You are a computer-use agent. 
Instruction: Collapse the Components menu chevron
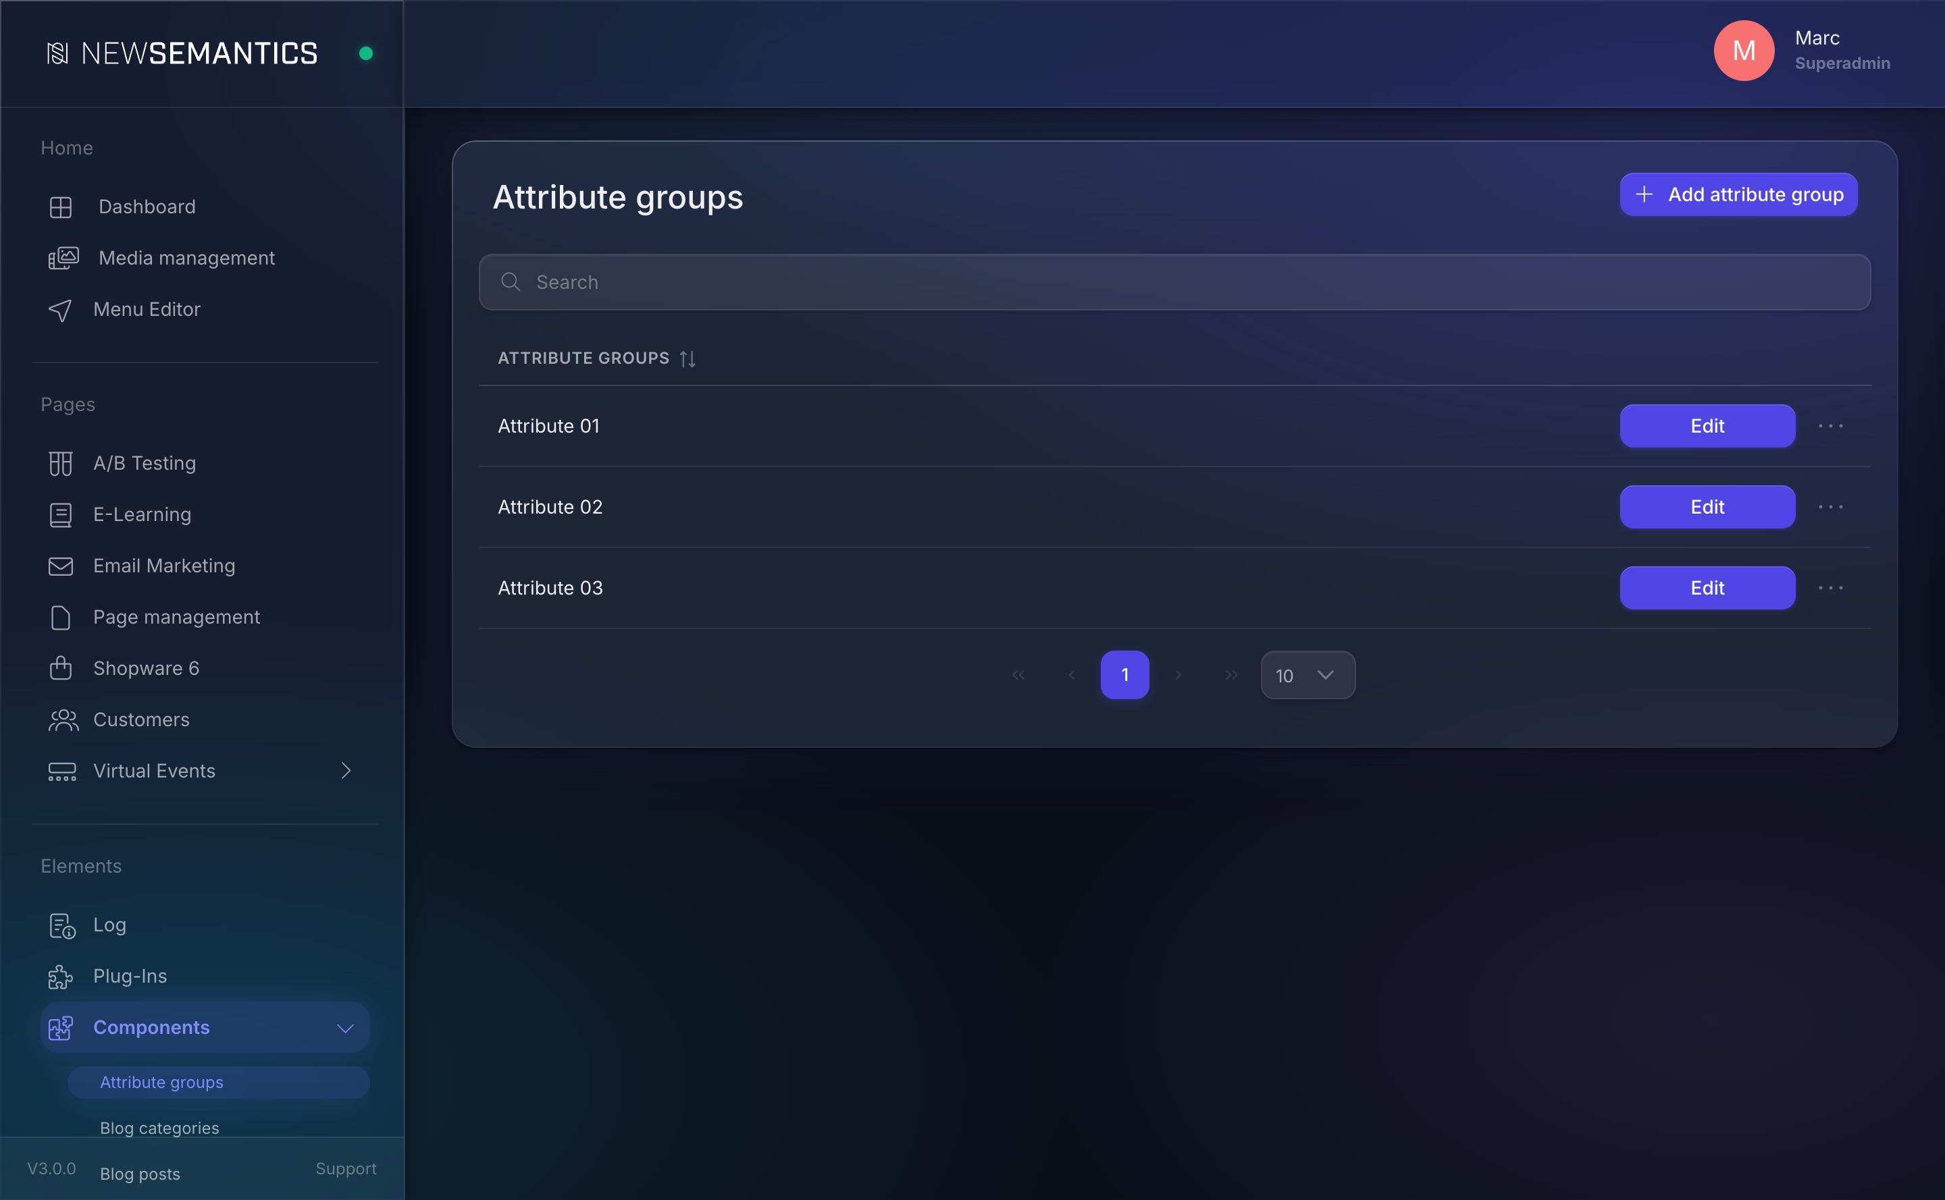click(x=346, y=1029)
